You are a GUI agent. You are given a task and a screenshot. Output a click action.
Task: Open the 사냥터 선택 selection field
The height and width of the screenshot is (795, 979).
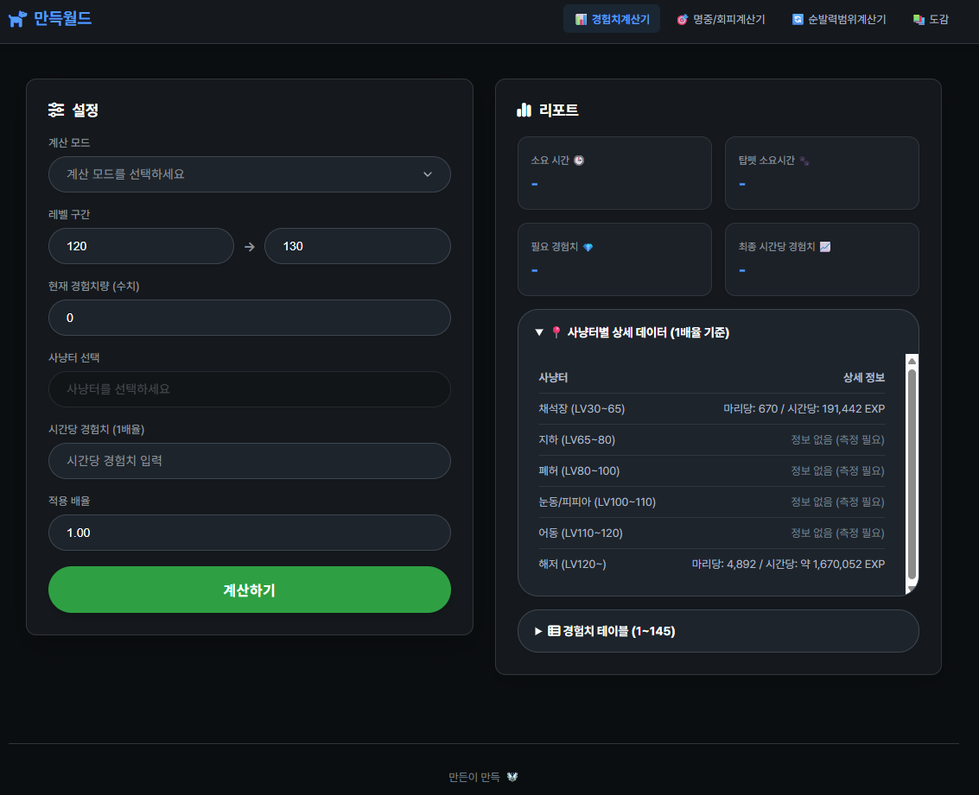coord(249,389)
